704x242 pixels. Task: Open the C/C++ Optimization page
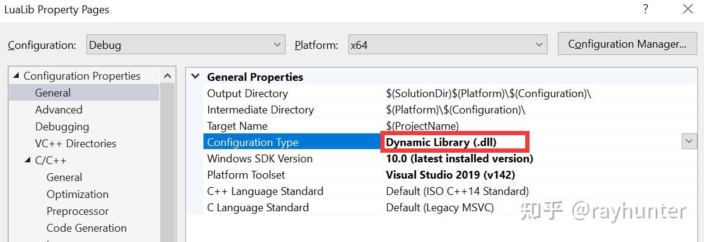click(77, 194)
